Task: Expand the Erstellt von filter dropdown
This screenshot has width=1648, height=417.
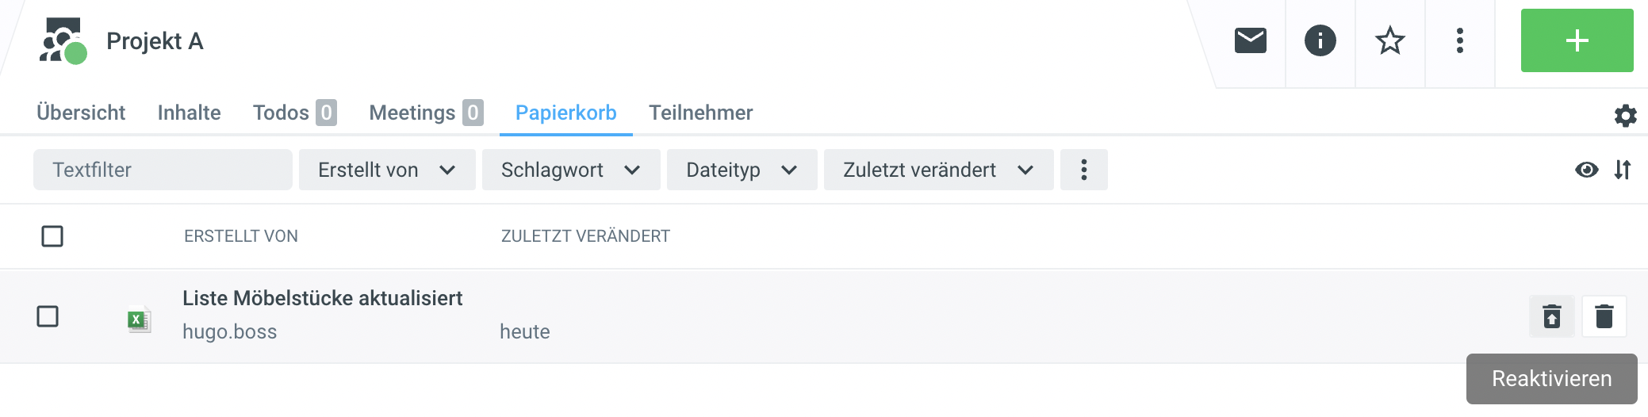Action: coord(387,170)
